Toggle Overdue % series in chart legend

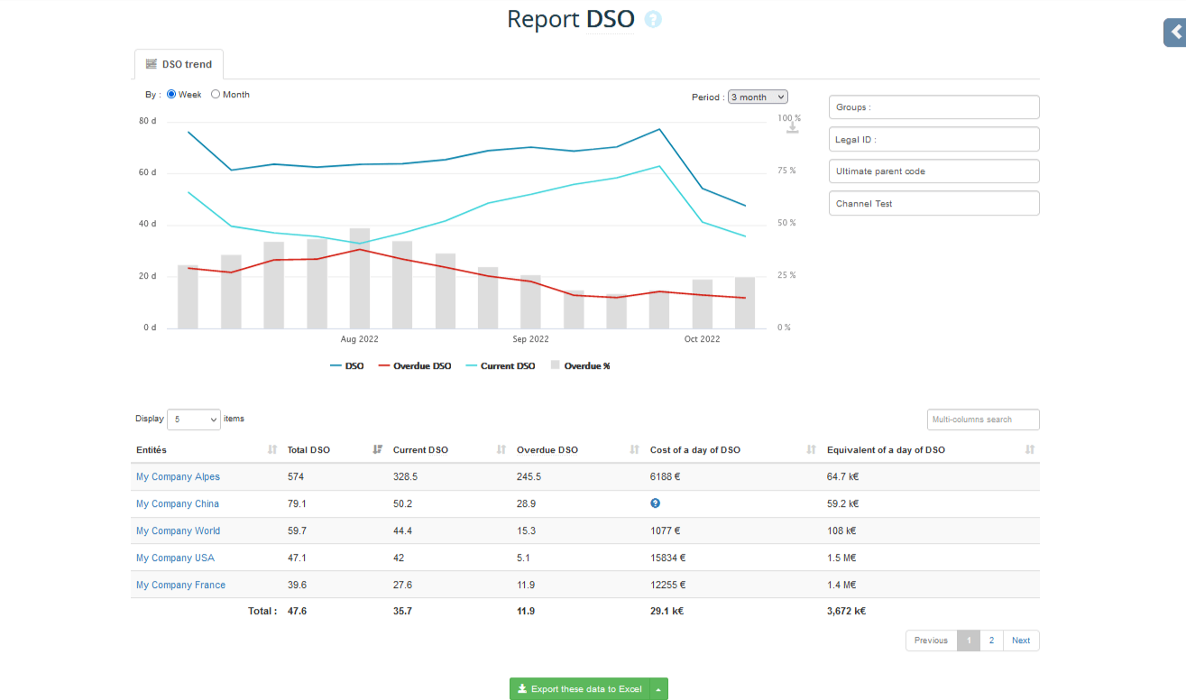tap(580, 366)
